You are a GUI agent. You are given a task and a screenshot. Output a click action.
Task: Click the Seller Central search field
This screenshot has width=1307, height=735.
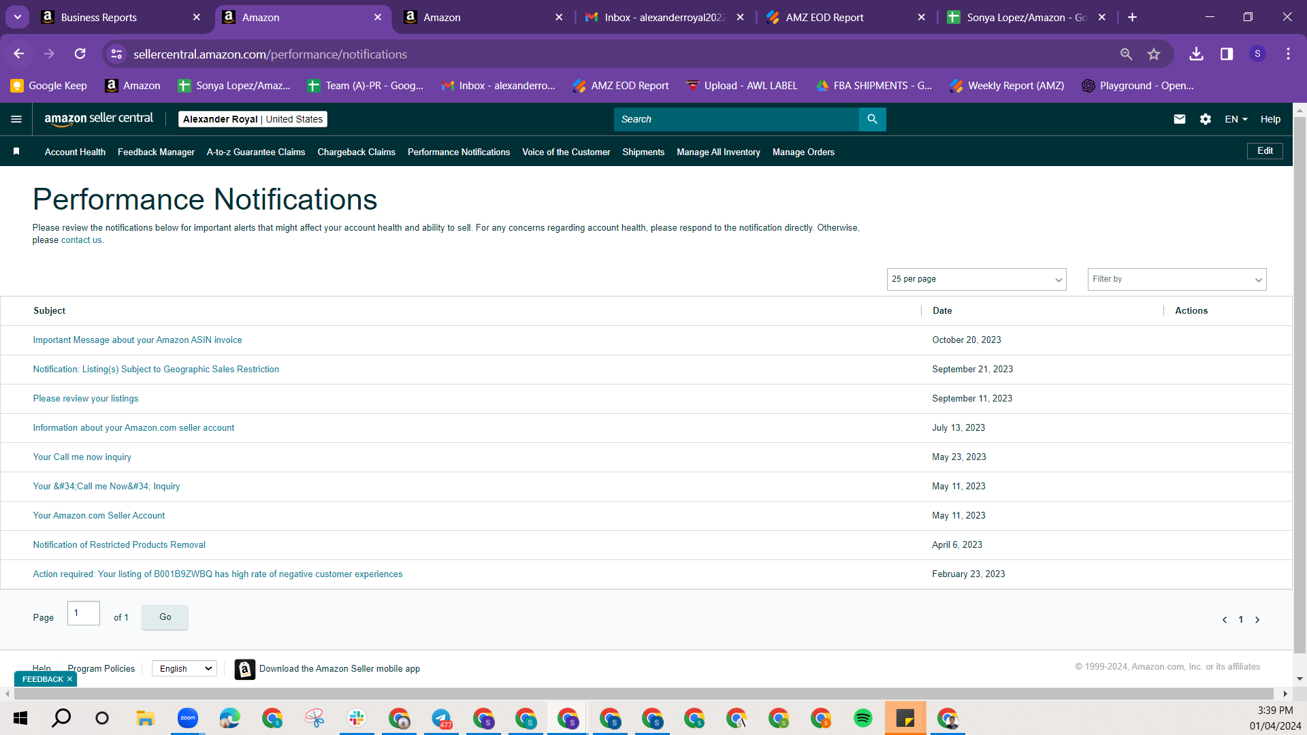tap(737, 119)
